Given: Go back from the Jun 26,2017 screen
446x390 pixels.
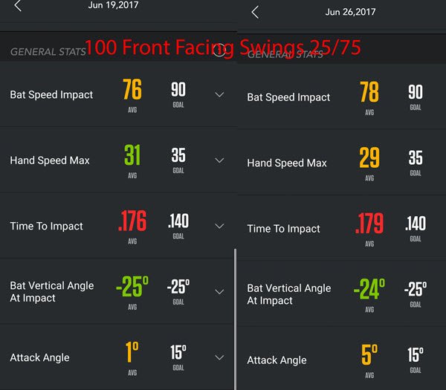Looking at the screenshot, I should [255, 12].
